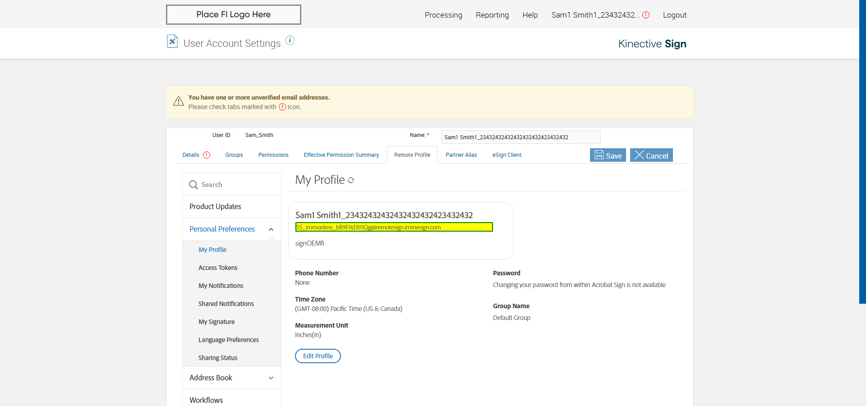Viewport: 866px width, 406px height.
Task: Click the red alert icon beside the username
Action: tap(646, 15)
